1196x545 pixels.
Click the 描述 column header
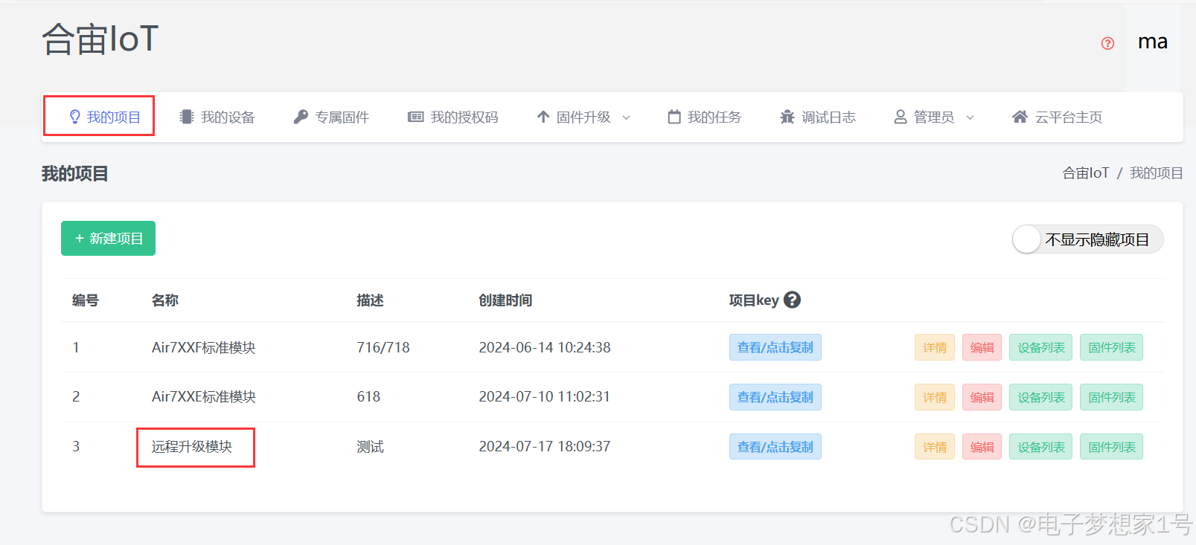pos(370,300)
